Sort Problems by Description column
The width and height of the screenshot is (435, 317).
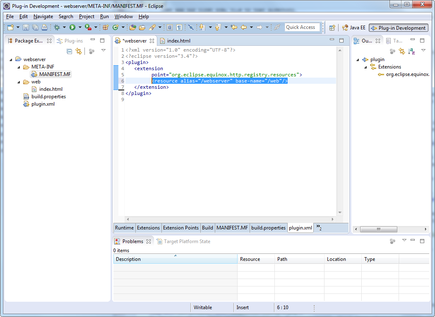click(x=175, y=259)
